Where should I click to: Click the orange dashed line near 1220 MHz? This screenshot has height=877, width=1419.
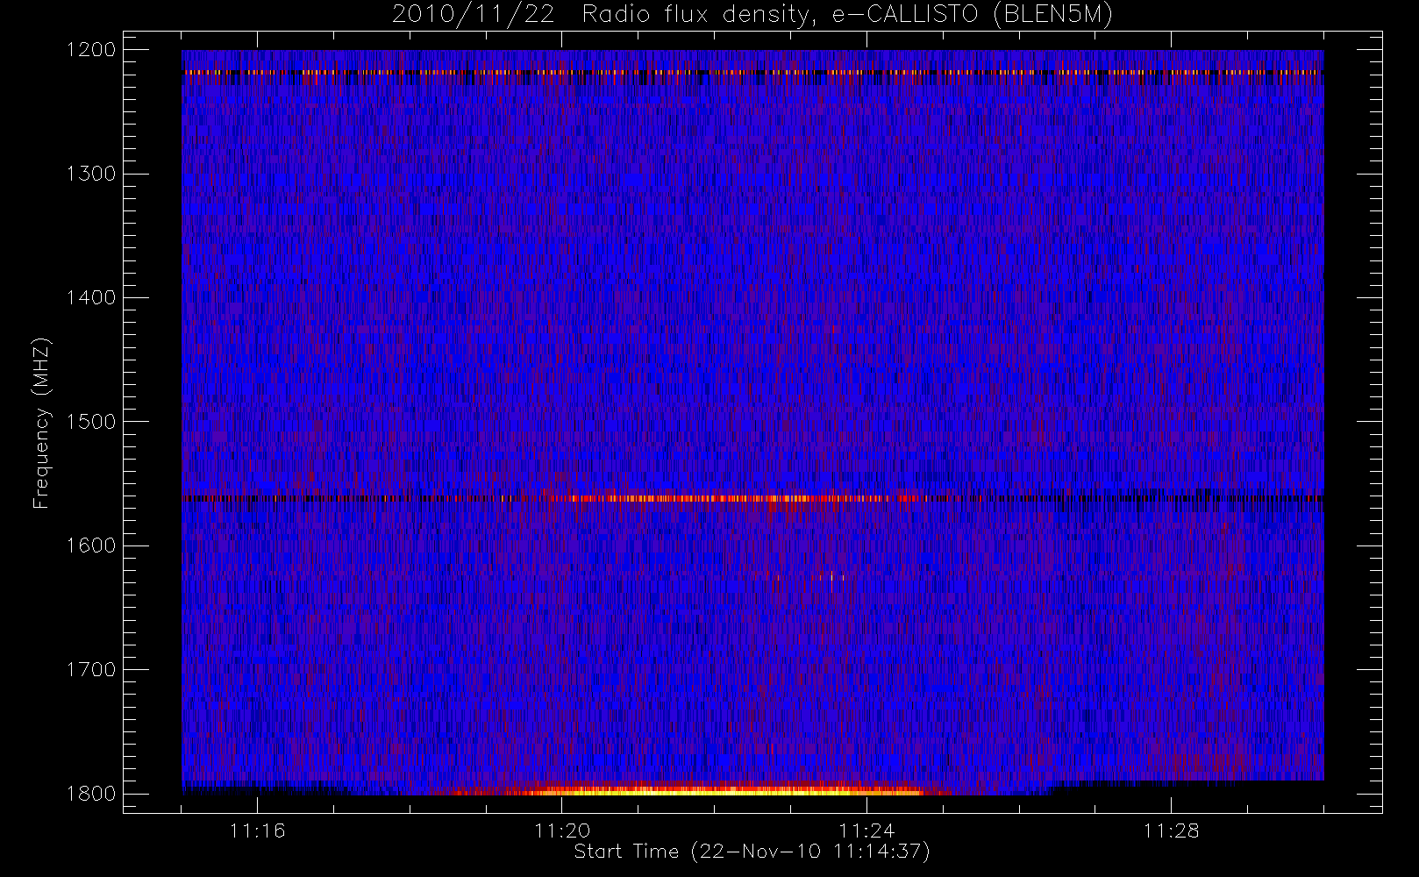click(x=752, y=73)
